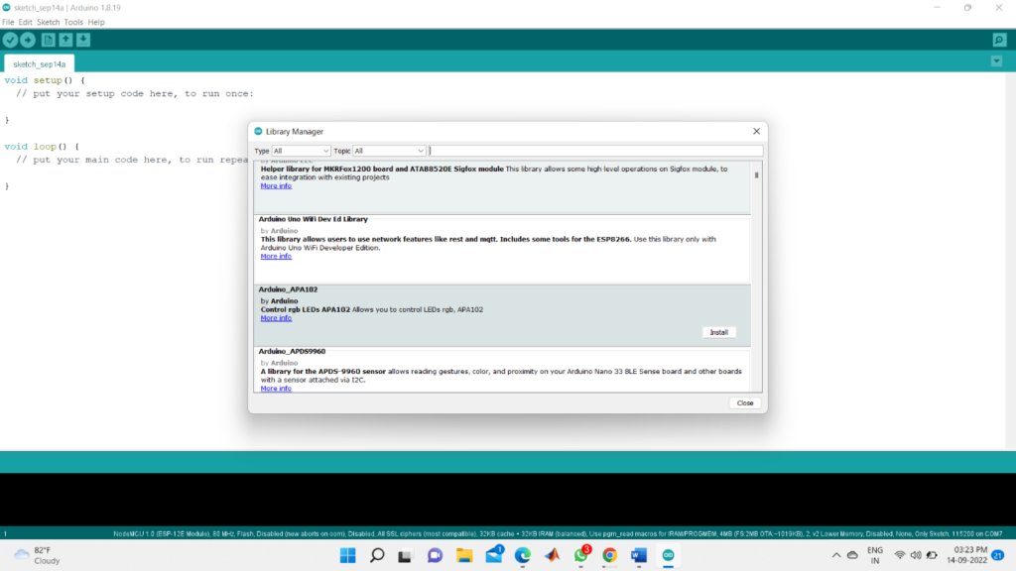Image resolution: width=1016 pixels, height=571 pixels.
Task: Open the Mail app on the taskbar
Action: pyautogui.click(x=494, y=555)
